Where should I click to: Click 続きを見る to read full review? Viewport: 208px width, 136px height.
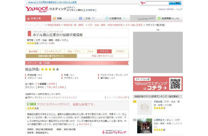(84, 124)
